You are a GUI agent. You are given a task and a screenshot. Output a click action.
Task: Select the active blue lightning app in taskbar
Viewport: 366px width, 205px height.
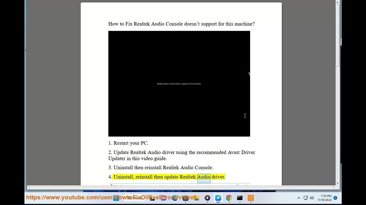click(218, 198)
